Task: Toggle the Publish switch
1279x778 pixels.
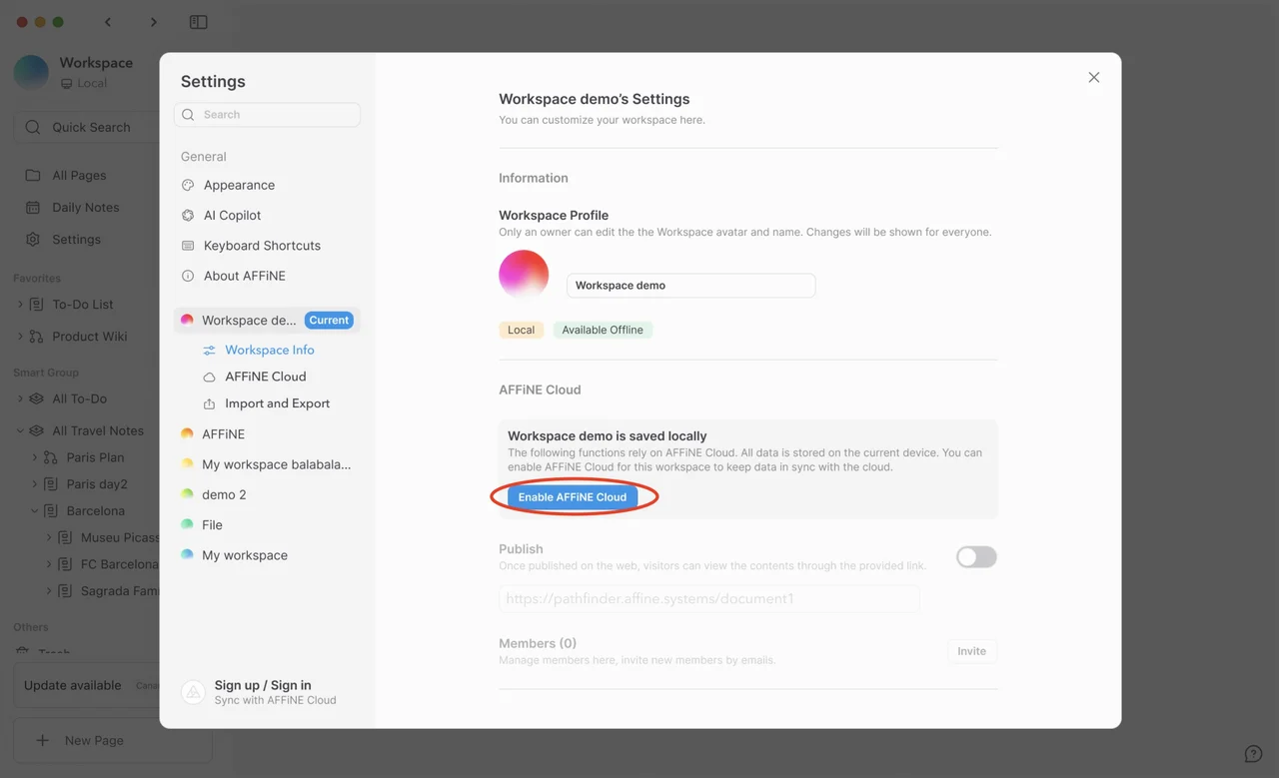Action: click(x=976, y=557)
